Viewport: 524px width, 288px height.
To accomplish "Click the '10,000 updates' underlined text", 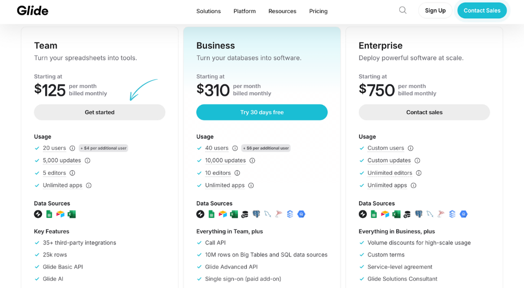I will pos(225,160).
